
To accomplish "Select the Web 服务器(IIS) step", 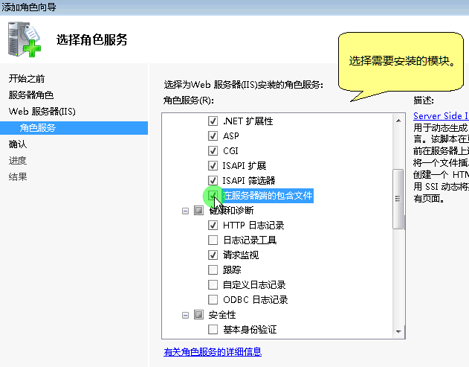I will 42,112.
